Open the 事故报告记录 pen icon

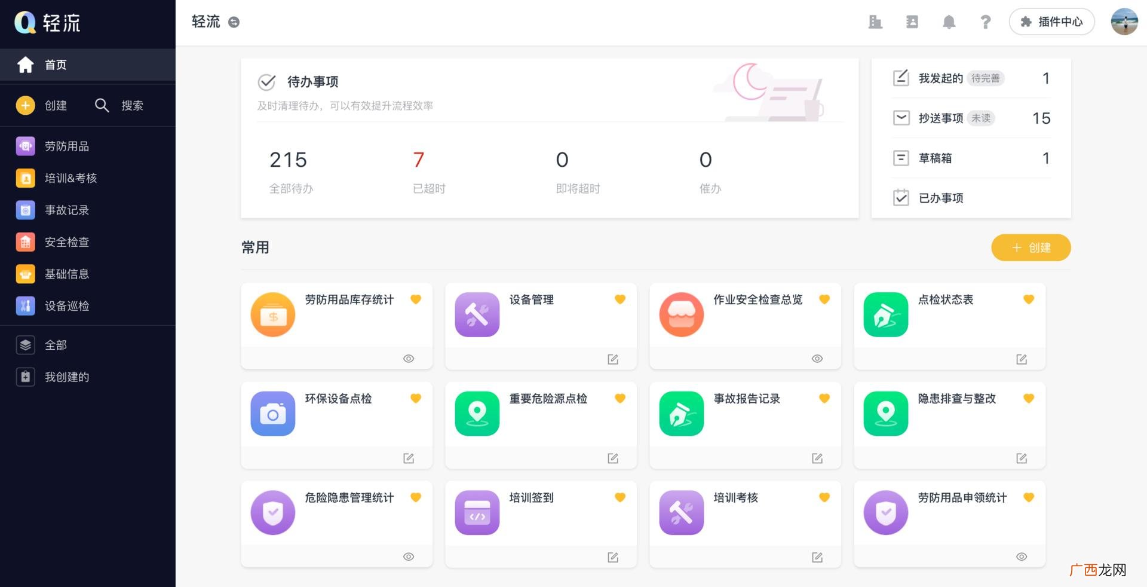pos(682,414)
